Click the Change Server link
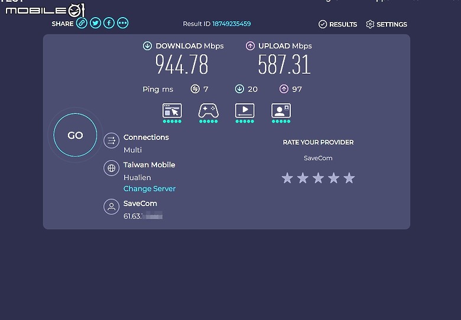The width and height of the screenshot is (461, 320). (150, 188)
